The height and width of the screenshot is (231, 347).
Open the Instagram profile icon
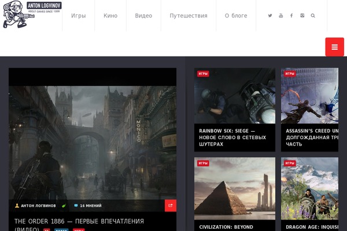302,16
